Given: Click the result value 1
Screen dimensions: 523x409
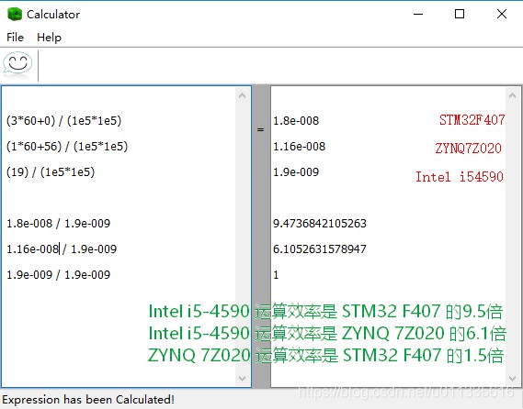Looking at the screenshot, I should tap(276, 274).
